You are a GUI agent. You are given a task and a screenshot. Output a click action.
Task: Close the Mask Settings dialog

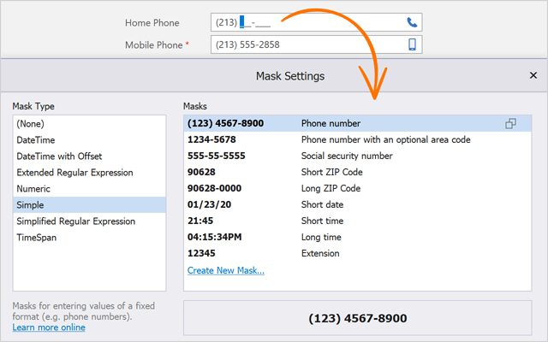(x=533, y=76)
